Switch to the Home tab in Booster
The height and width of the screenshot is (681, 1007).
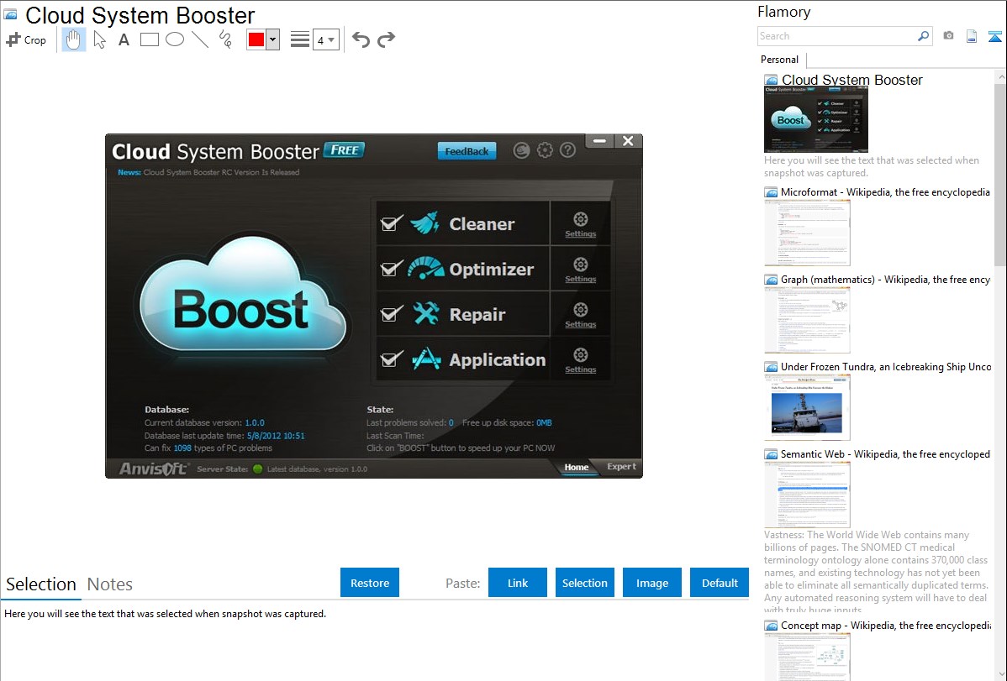click(x=576, y=467)
